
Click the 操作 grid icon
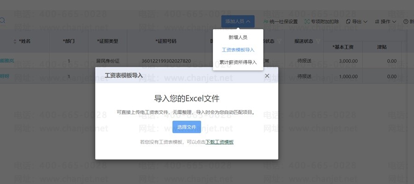tap(377, 22)
